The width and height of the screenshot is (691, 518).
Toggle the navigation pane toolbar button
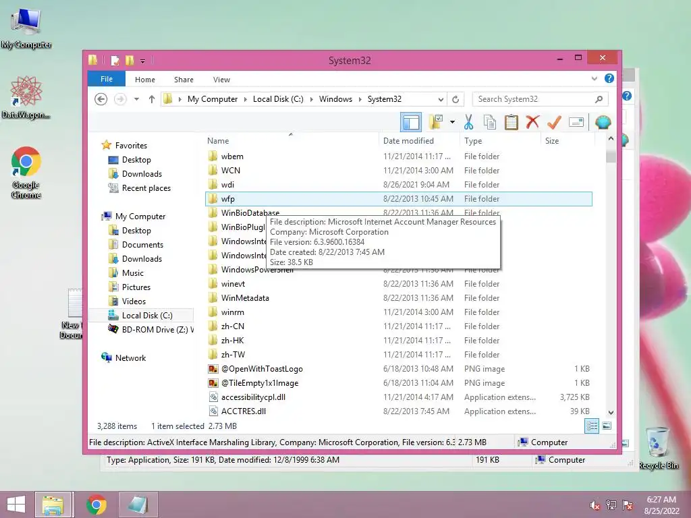[411, 122]
